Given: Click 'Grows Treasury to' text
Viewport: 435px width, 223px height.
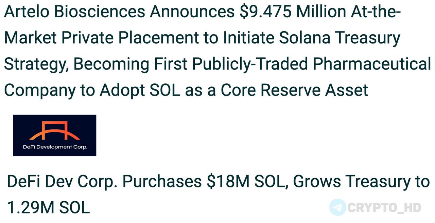Looking at the screenshot, I should (361, 182).
